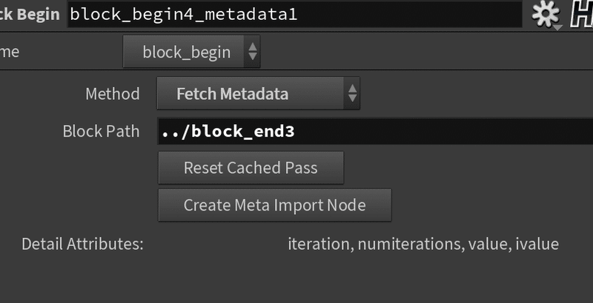Click the block_begin text in the dropdown
This screenshot has height=303, width=593.
coord(186,52)
